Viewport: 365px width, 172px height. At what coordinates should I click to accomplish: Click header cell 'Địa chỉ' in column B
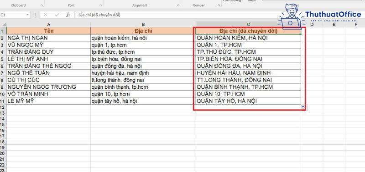tap(143, 31)
